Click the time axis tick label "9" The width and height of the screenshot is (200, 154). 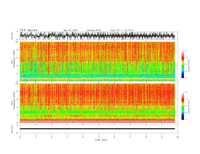click(x=162, y=137)
